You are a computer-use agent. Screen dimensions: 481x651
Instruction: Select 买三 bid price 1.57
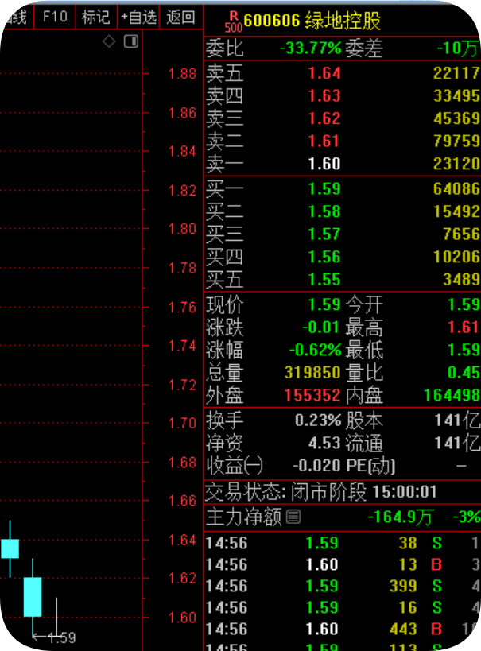[324, 234]
